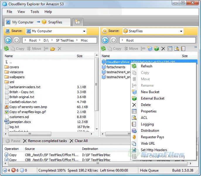Click the covers folder icon
Image resolution: width=201 pixels, height=176 pixels.
pos(6,67)
